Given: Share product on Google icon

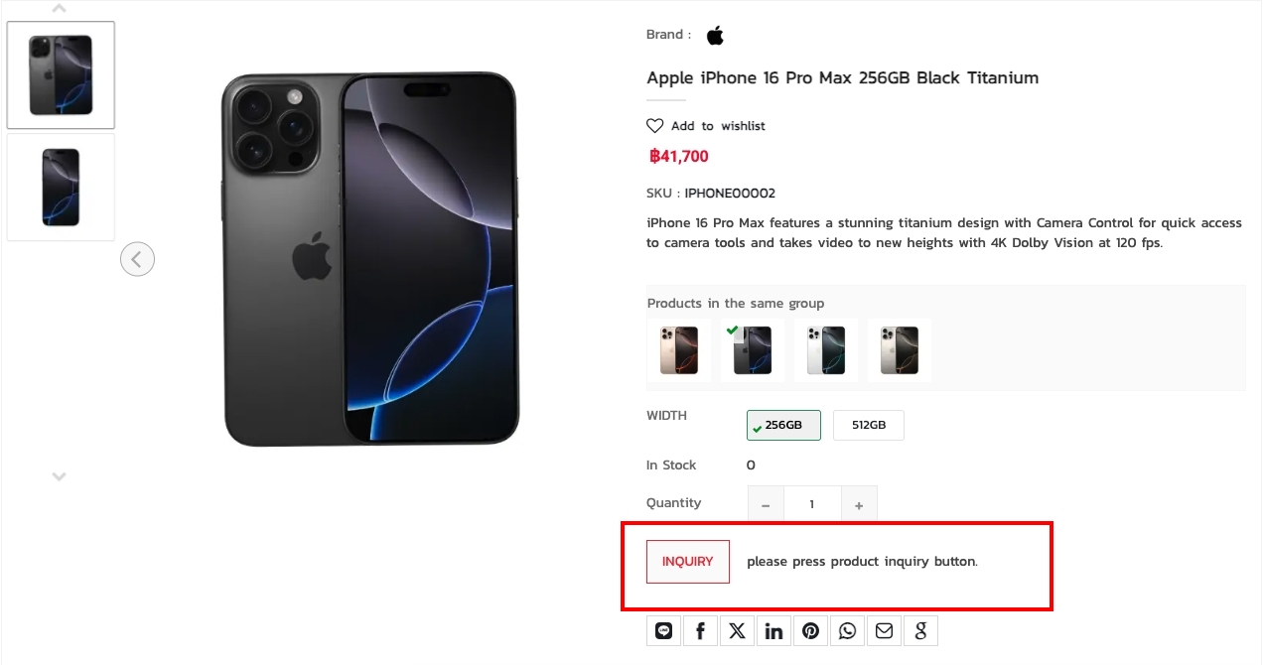Looking at the screenshot, I should (x=920, y=631).
